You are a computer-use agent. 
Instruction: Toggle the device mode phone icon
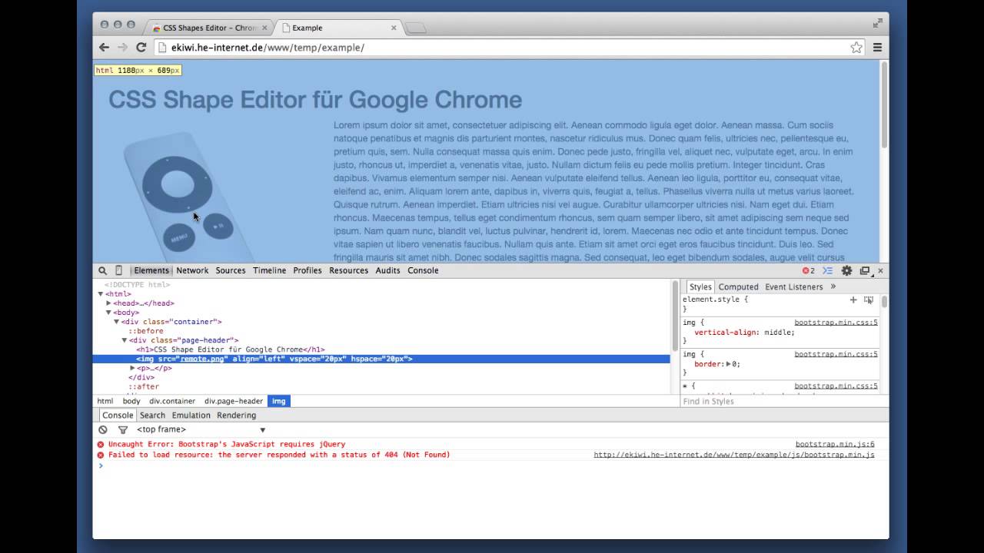pos(118,270)
